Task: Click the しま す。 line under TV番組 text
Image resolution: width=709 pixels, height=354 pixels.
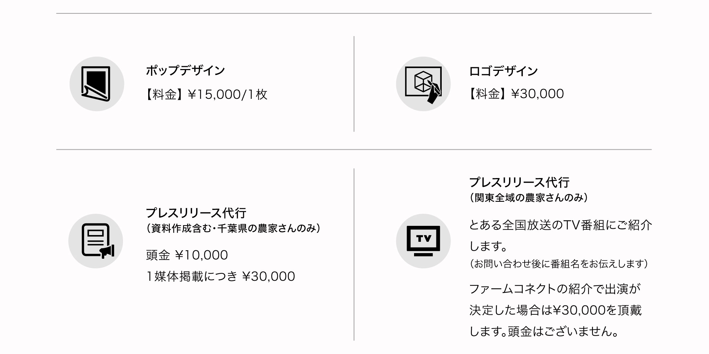Action: 489,246
